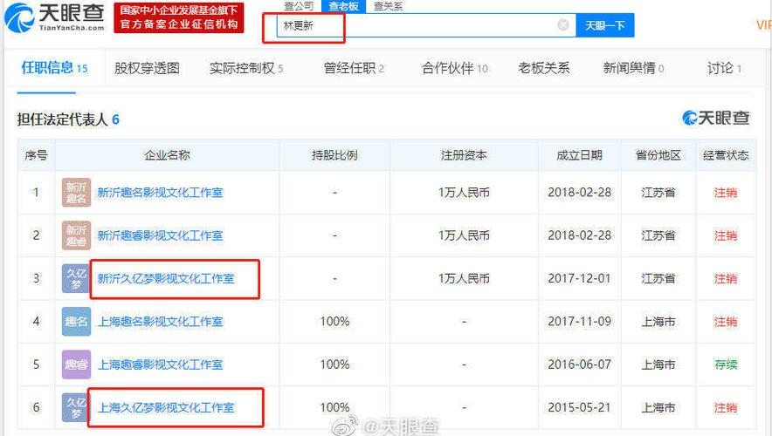Open 新沂久亿梦影视文化工作室 company link
The height and width of the screenshot is (436, 772).
click(x=166, y=279)
